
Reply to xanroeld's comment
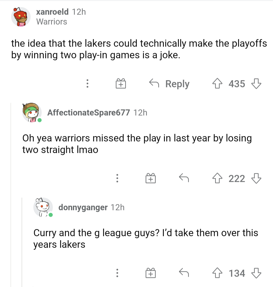pyautogui.click(x=169, y=84)
